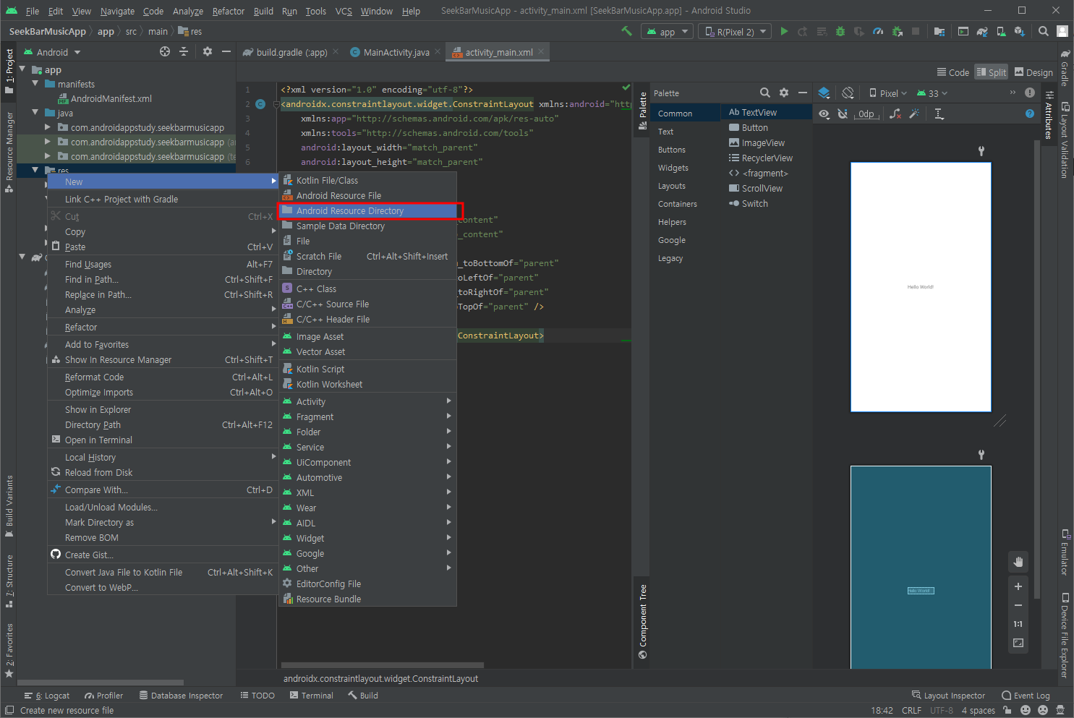
Task: Click Clear All Constraints icon
Action: 895,114
